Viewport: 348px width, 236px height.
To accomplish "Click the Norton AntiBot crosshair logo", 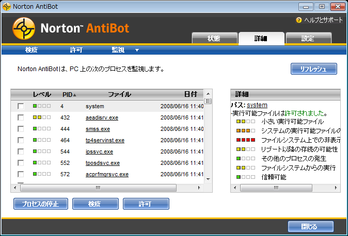I will (24, 28).
